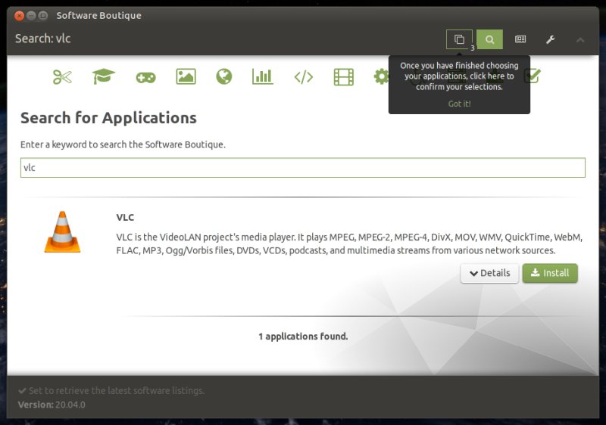The height and width of the screenshot is (425, 606).
Task: Click the VLC application title
Action: pyautogui.click(x=125, y=217)
